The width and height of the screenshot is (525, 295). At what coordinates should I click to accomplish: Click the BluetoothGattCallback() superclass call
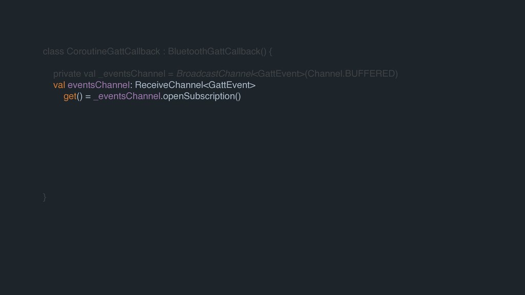pos(217,52)
